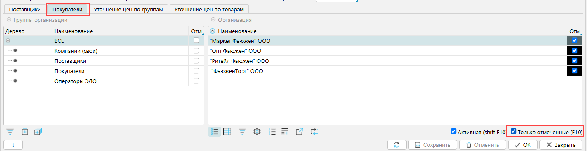
Task: Open the organization table settings gear
Action: 256,132
